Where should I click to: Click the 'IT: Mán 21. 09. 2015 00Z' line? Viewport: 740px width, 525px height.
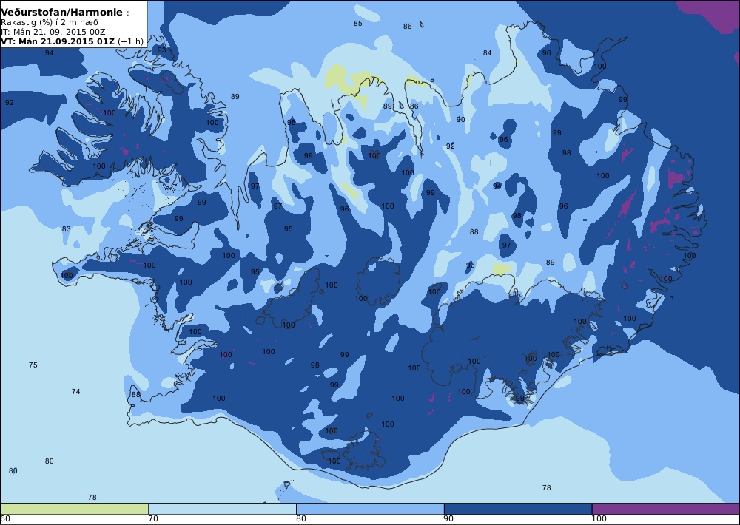pyautogui.click(x=53, y=32)
